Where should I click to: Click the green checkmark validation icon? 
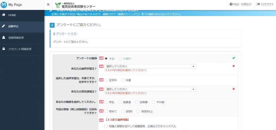click(234, 58)
